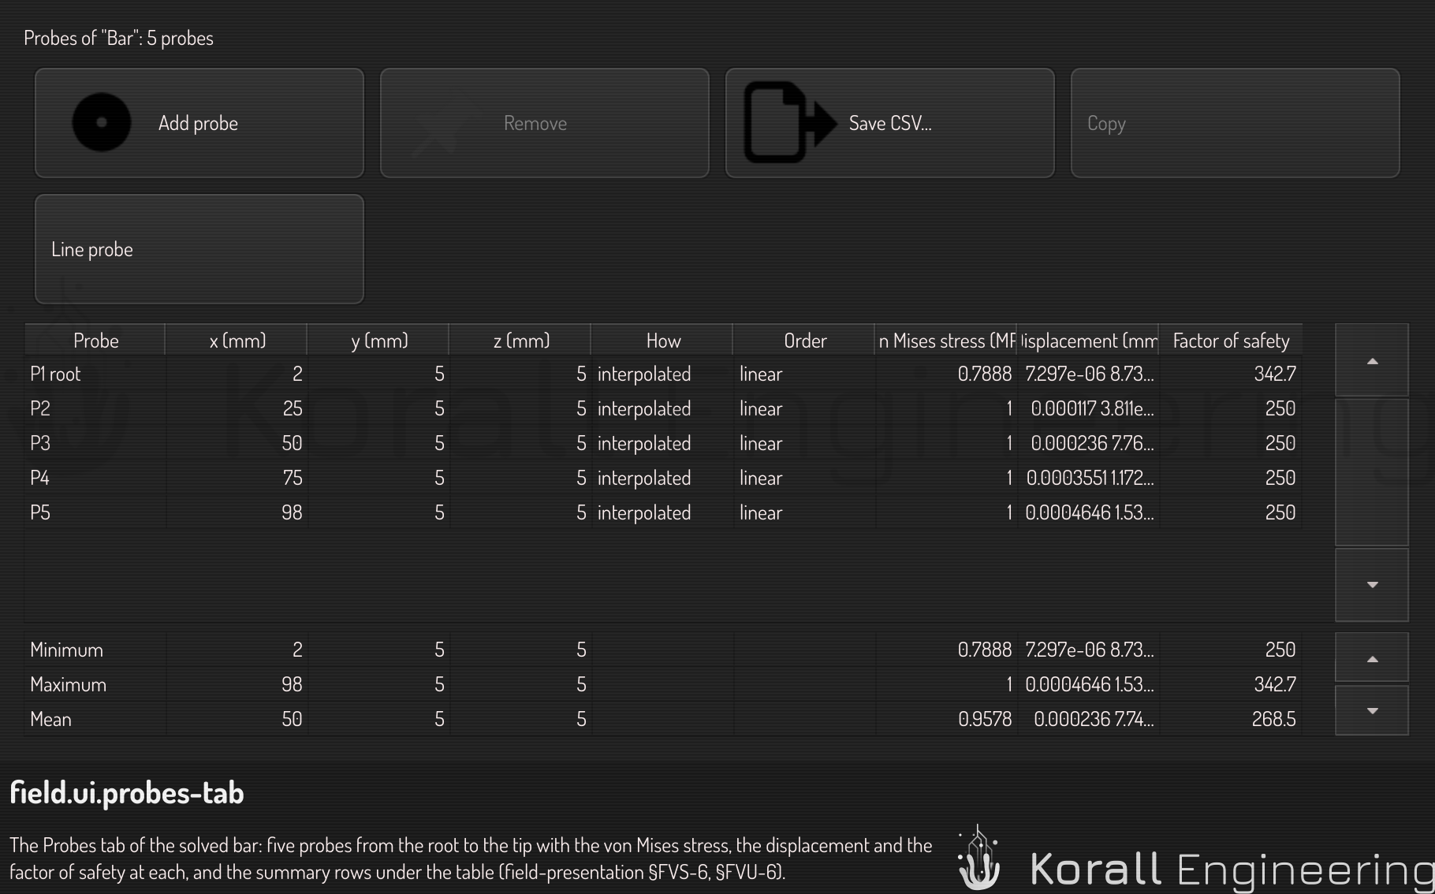Click the Save CSV... label
Viewport: 1435px width, 894px height.
point(890,123)
